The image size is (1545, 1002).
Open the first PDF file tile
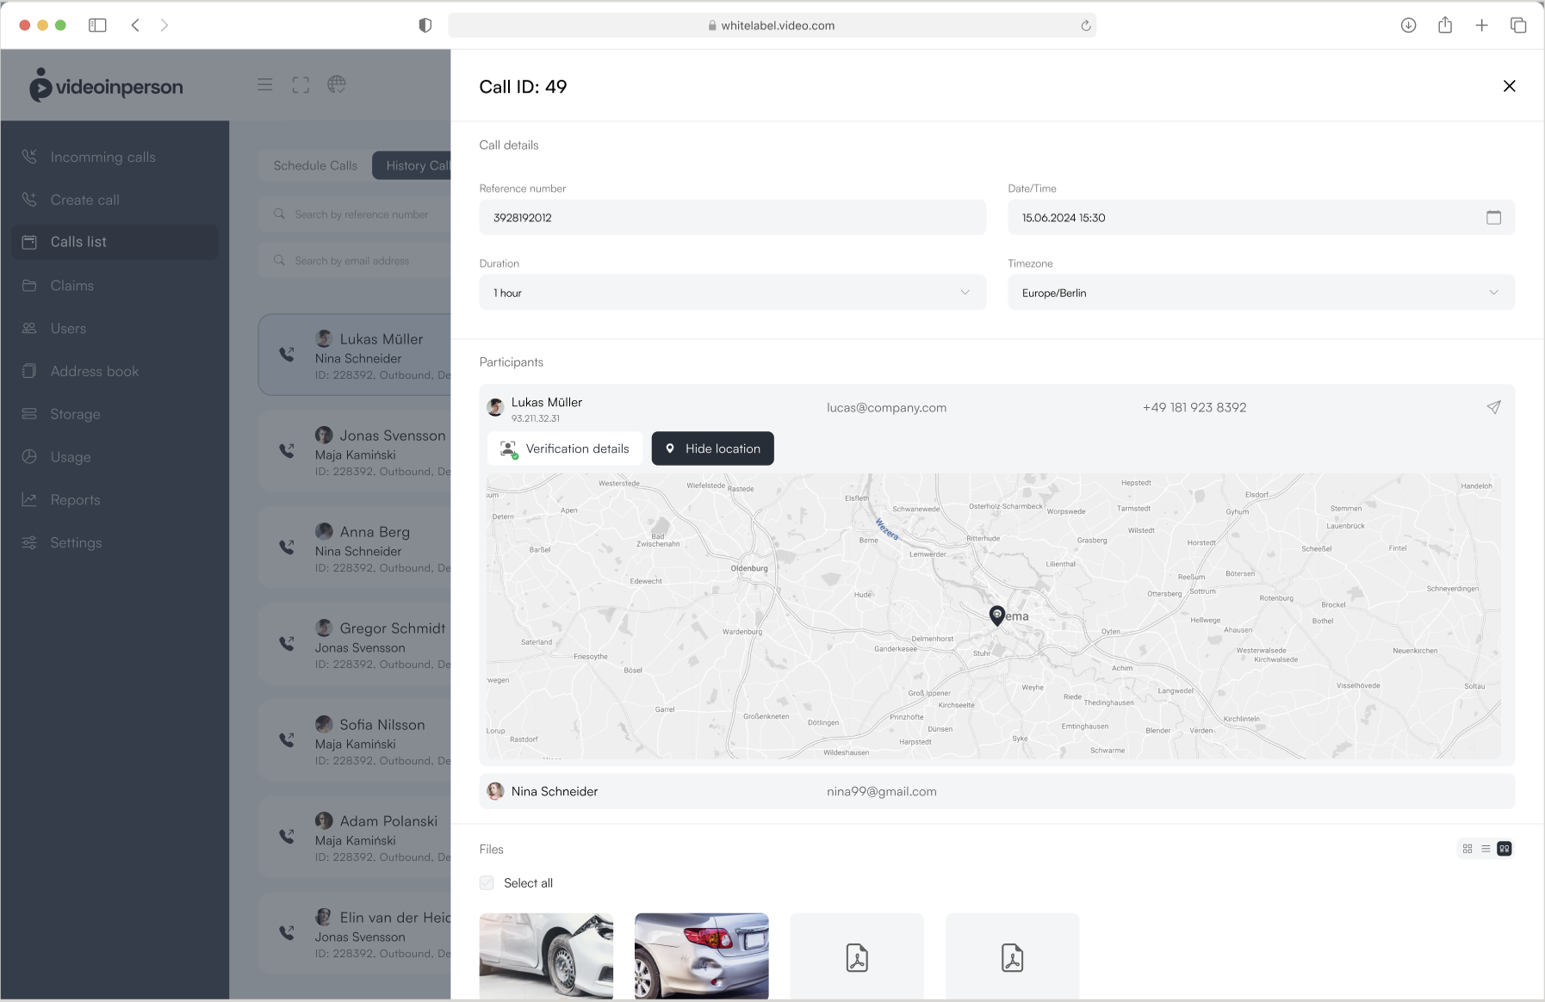pyautogui.click(x=857, y=956)
